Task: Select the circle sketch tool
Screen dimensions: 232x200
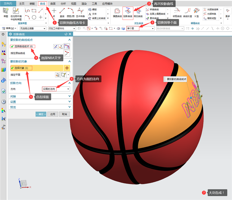Action: (34, 17)
